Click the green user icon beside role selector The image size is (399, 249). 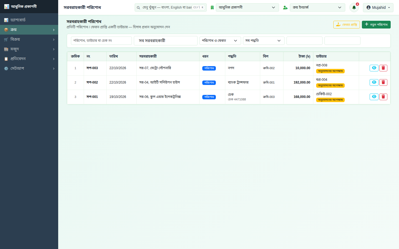[x=285, y=7]
